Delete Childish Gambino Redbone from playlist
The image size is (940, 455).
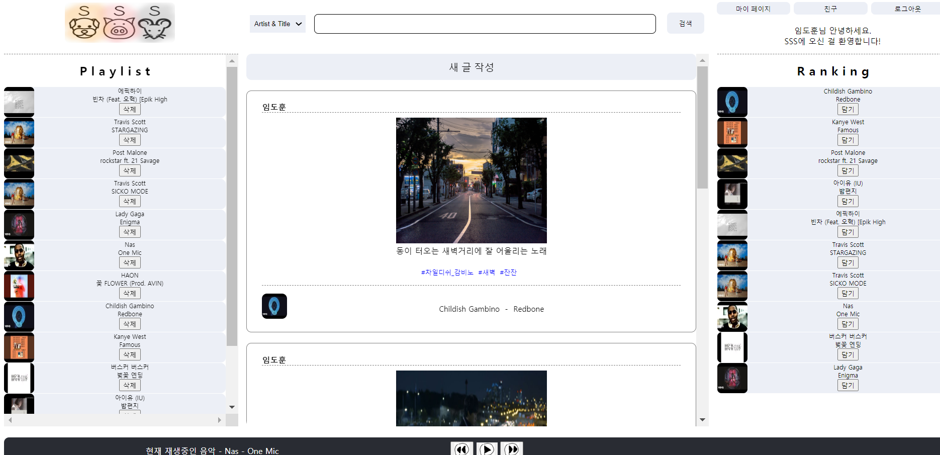pyautogui.click(x=130, y=324)
